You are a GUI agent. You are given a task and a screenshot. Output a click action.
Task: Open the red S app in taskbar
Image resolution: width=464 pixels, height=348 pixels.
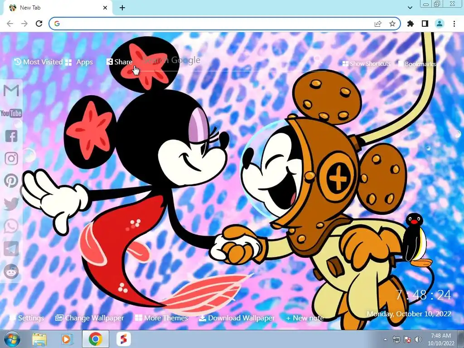(x=123, y=339)
